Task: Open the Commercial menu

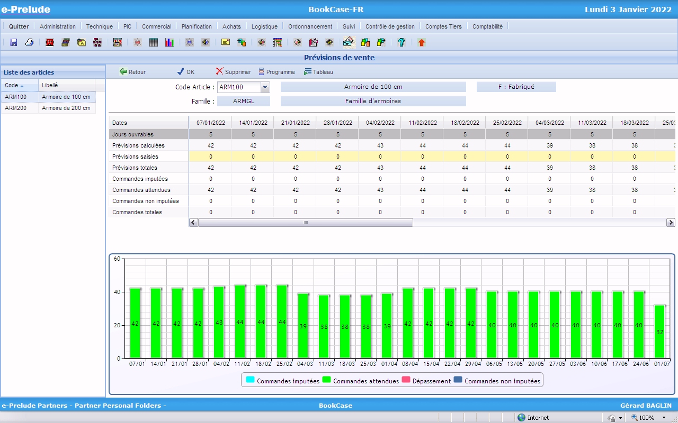Action: click(x=157, y=26)
